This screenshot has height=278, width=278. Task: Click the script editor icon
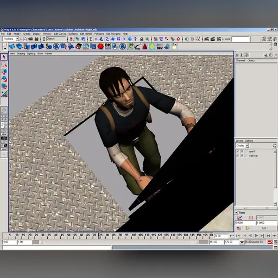[x=275, y=248]
